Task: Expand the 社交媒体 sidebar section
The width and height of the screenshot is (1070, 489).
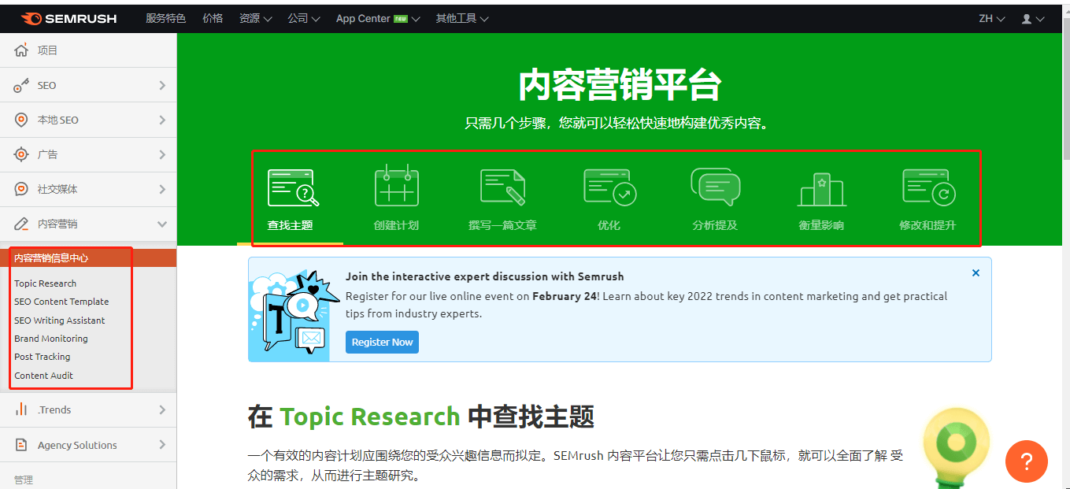Action: point(162,189)
